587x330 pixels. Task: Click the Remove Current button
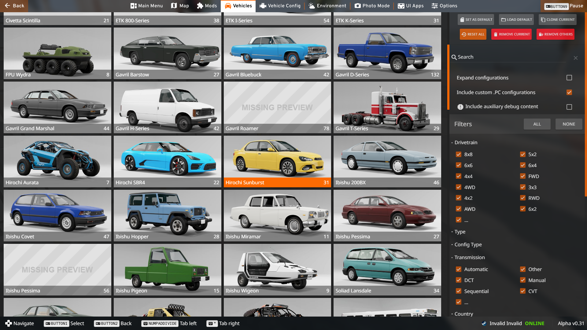pyautogui.click(x=511, y=34)
